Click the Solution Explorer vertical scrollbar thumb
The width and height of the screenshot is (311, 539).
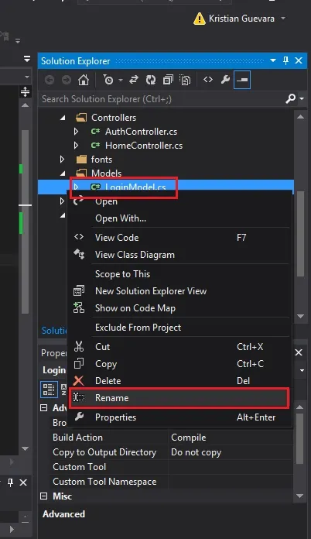coord(300,234)
